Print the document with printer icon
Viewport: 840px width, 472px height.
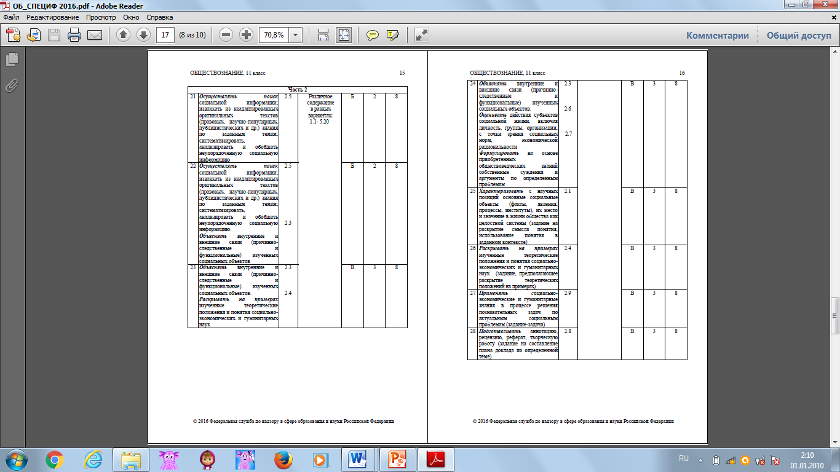coord(74,35)
